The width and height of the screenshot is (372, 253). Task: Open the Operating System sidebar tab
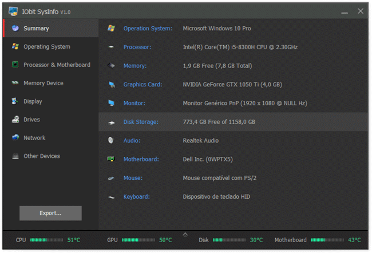(46, 47)
